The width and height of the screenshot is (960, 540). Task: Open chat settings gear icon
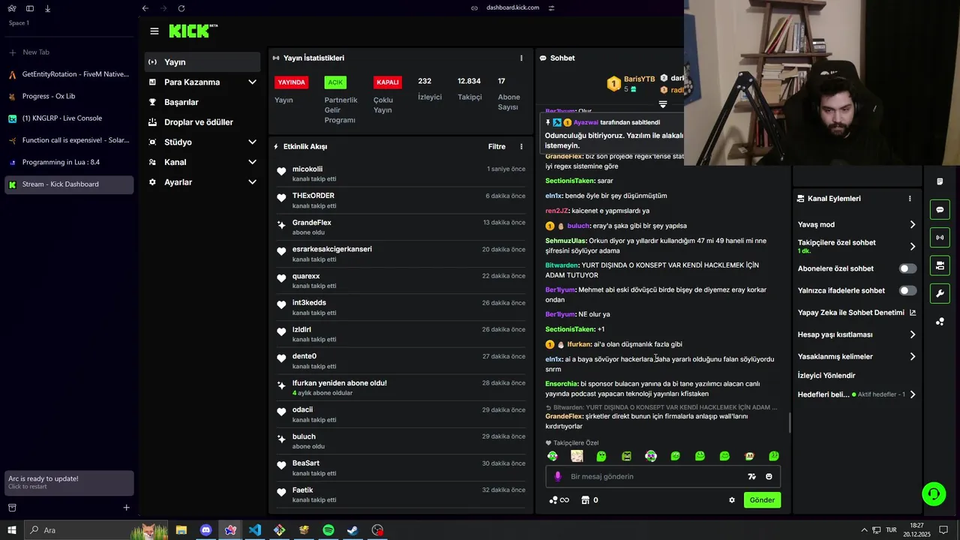[x=732, y=500]
